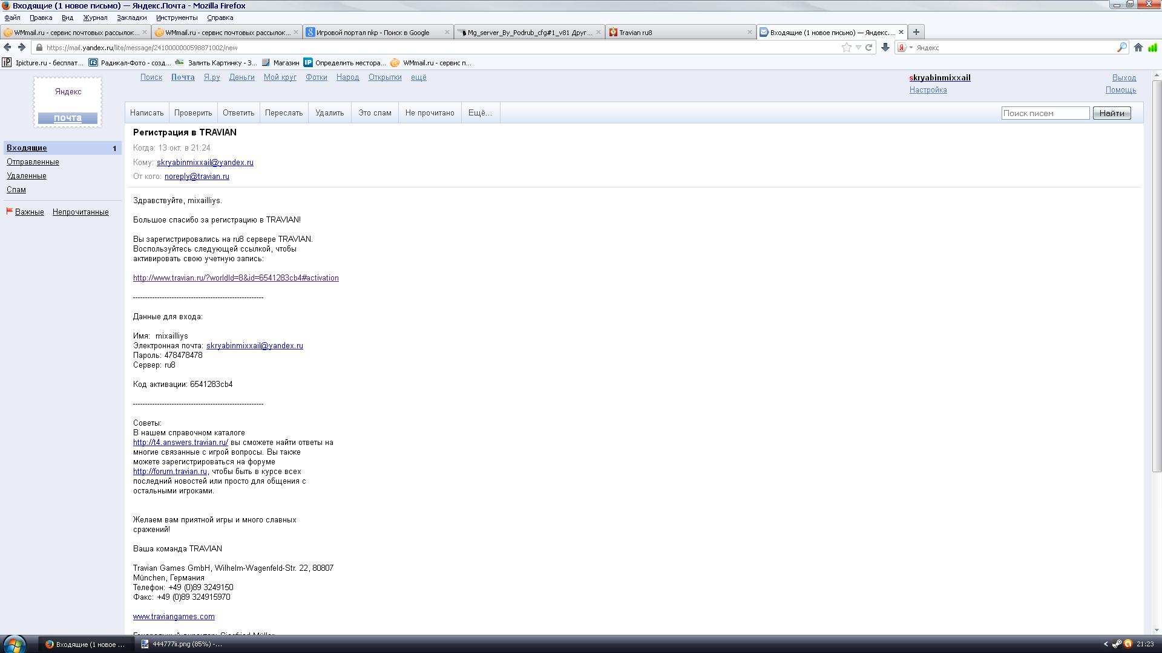Click the Найти search button

(x=1112, y=113)
